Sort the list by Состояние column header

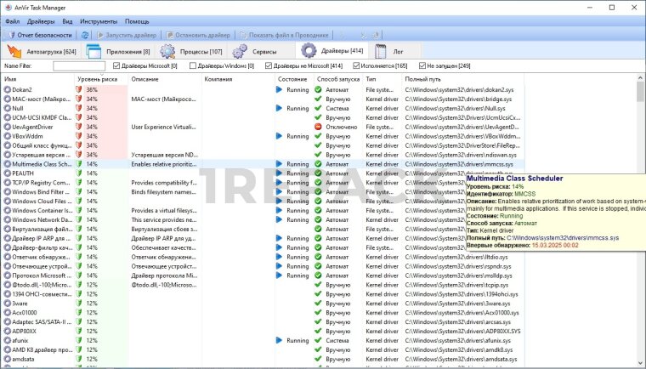click(x=292, y=79)
